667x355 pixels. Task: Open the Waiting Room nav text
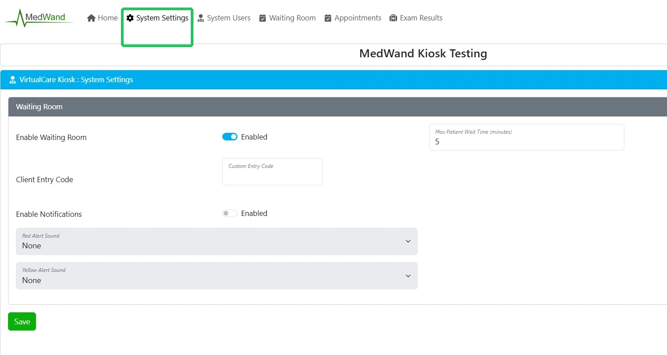(292, 18)
